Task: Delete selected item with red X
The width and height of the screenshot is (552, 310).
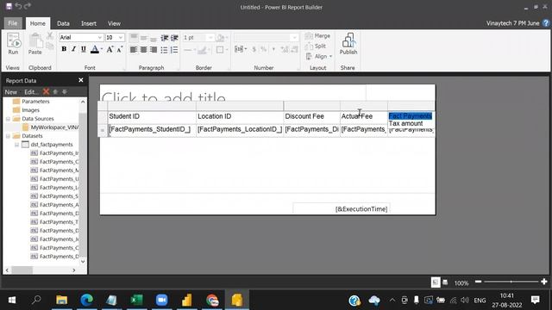Action: point(46,92)
